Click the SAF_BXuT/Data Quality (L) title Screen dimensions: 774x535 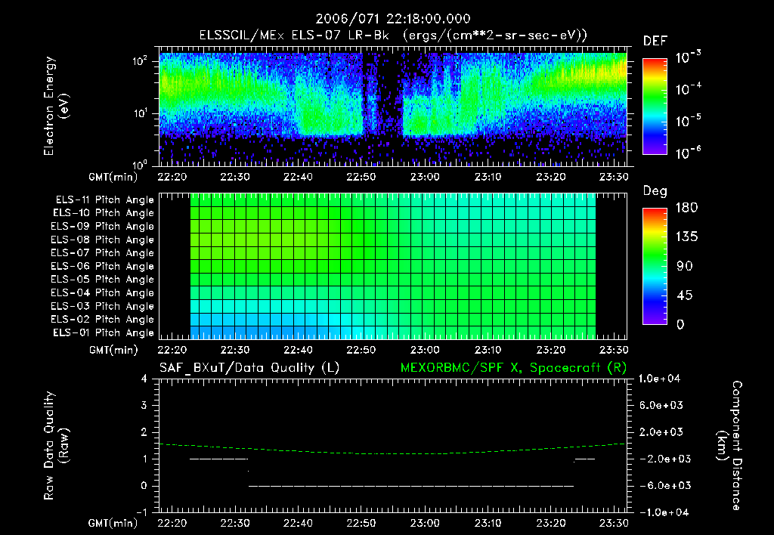pos(249,368)
